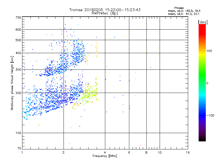
Task: Click the y-axis tick label '200'
Action: point(19,93)
